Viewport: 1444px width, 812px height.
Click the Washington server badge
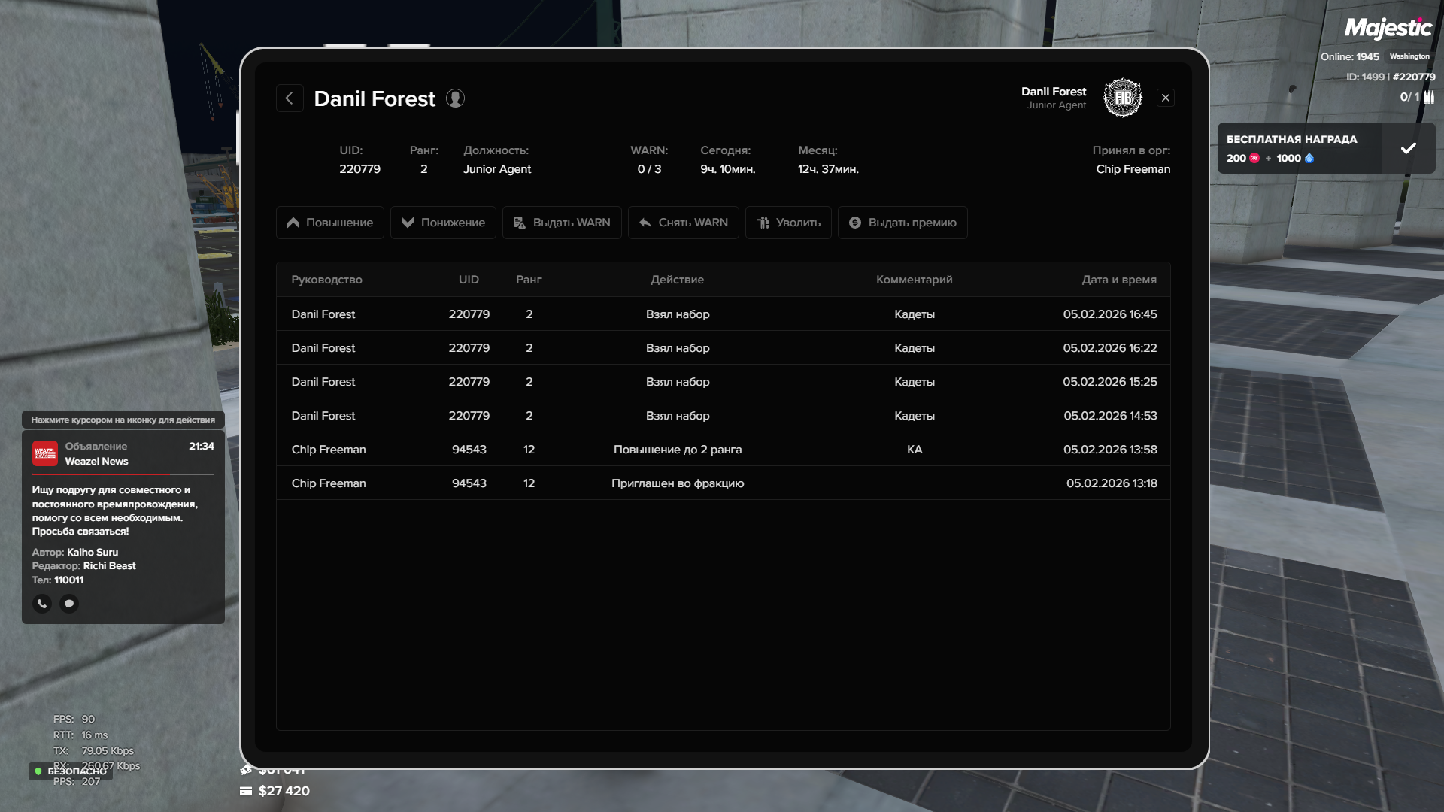coord(1409,56)
